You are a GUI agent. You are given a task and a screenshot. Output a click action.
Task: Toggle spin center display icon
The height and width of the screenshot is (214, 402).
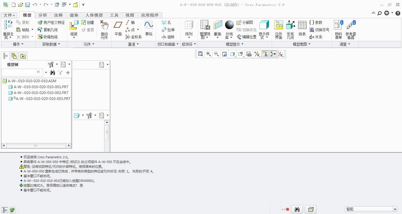pos(273,54)
